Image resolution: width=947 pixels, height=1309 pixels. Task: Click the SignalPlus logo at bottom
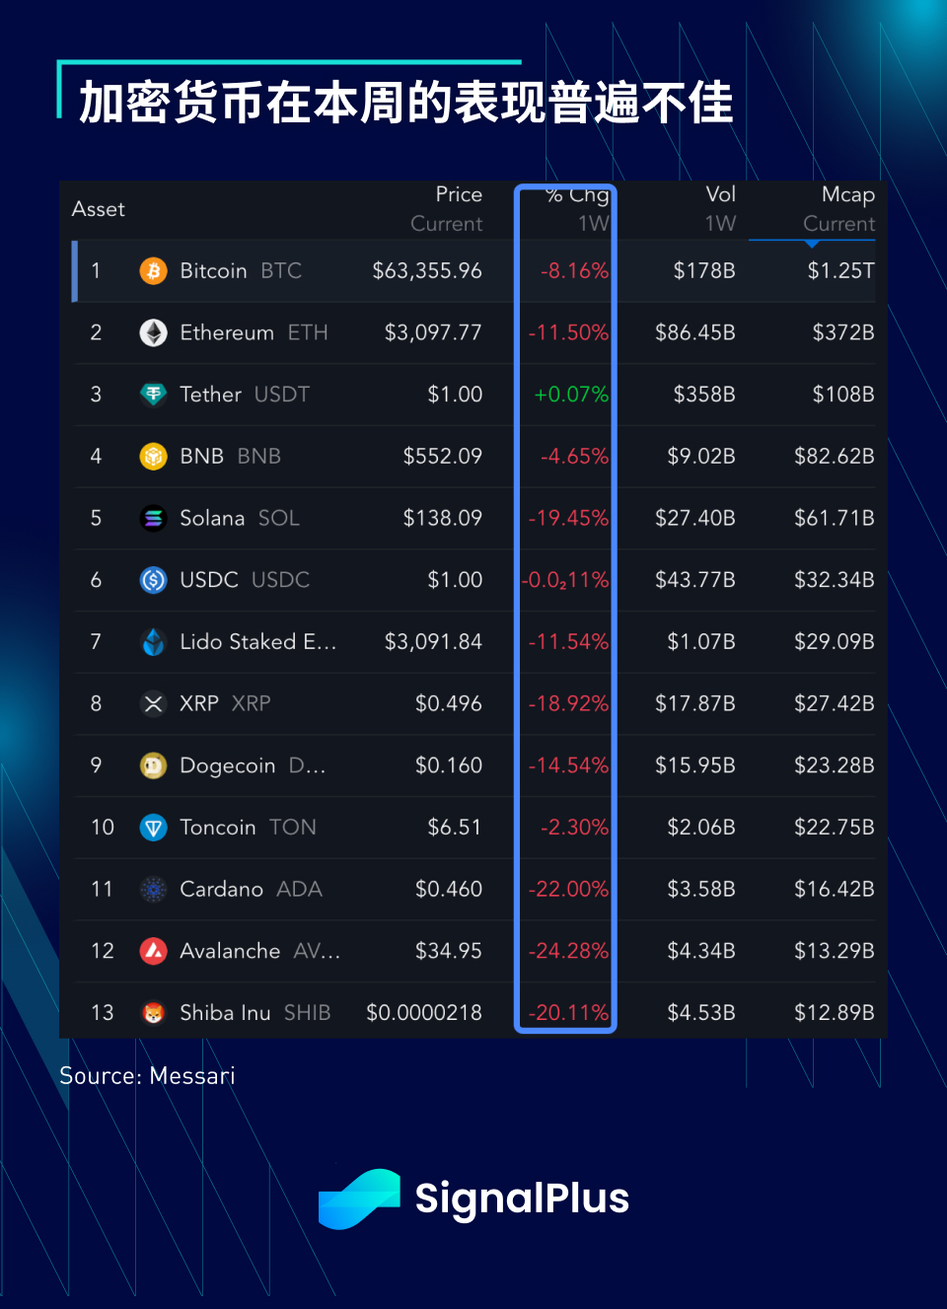[473, 1199]
